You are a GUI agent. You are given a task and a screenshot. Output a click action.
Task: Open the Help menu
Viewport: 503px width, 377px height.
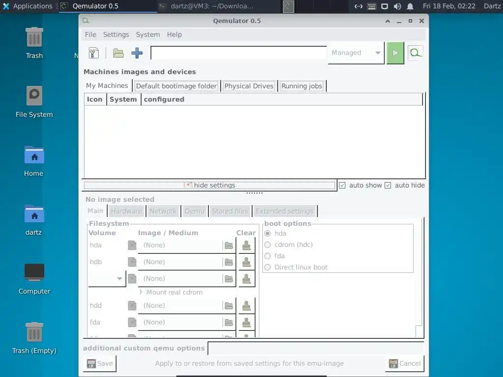tap(174, 35)
